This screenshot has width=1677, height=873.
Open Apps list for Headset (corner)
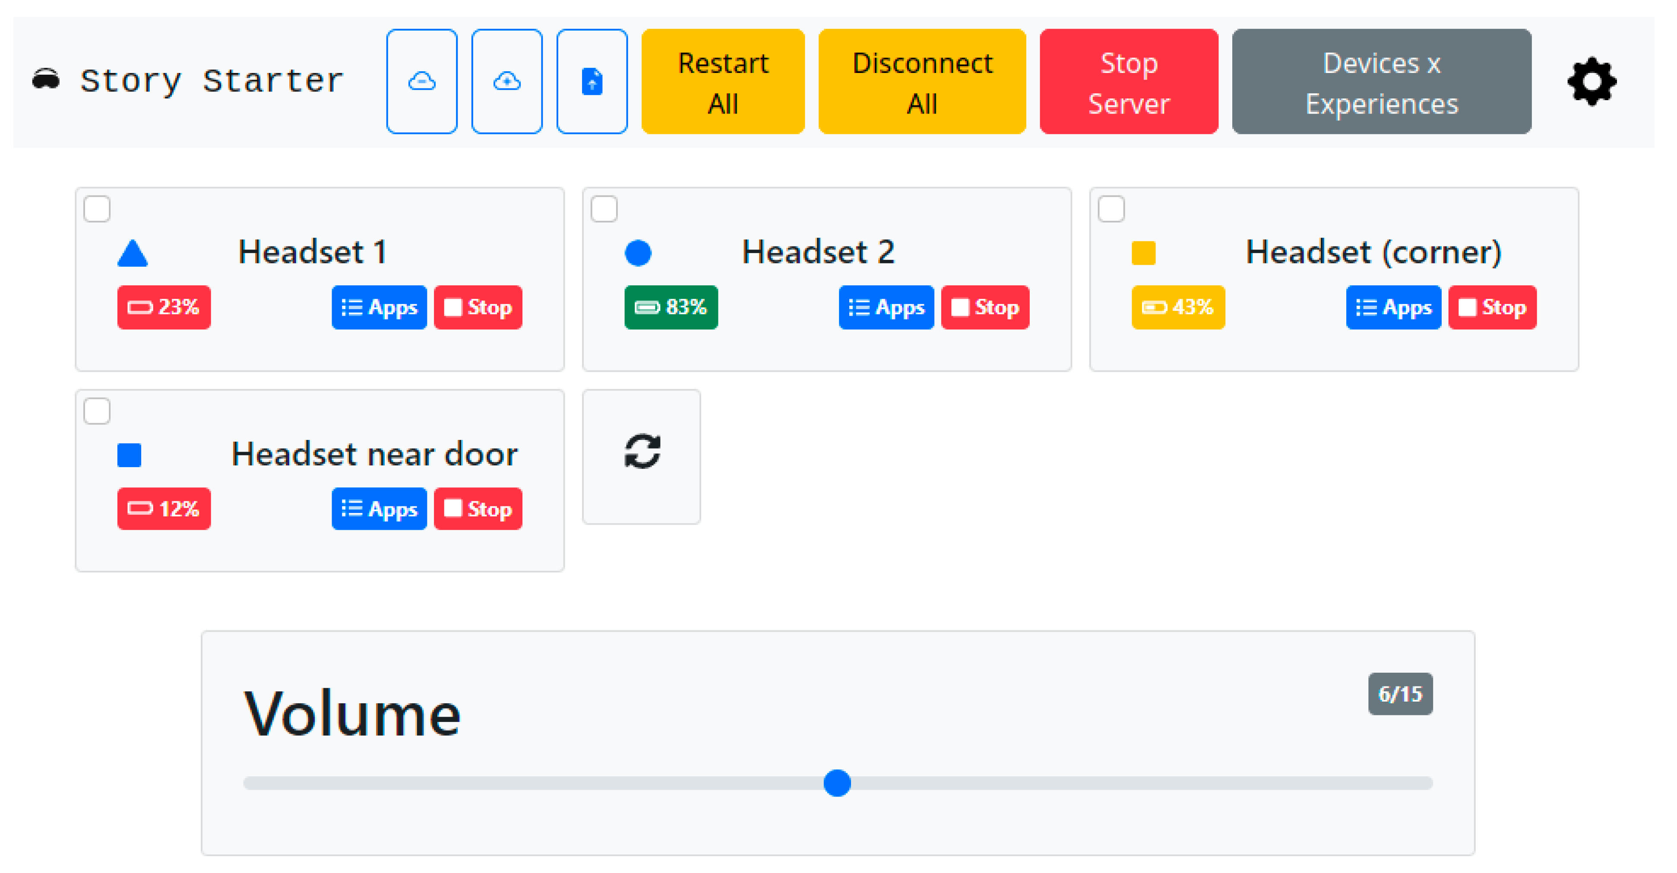coord(1393,307)
